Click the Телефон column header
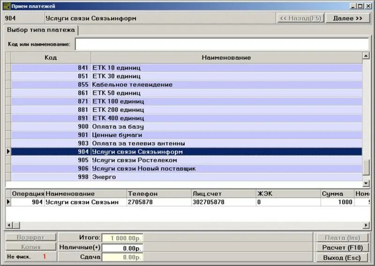 coord(159,194)
